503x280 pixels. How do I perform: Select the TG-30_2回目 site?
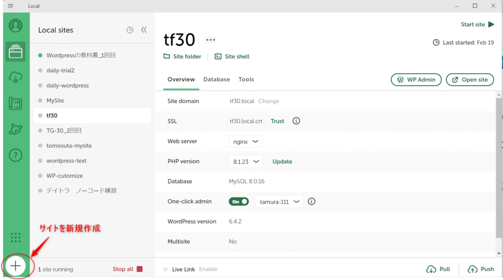point(92,131)
